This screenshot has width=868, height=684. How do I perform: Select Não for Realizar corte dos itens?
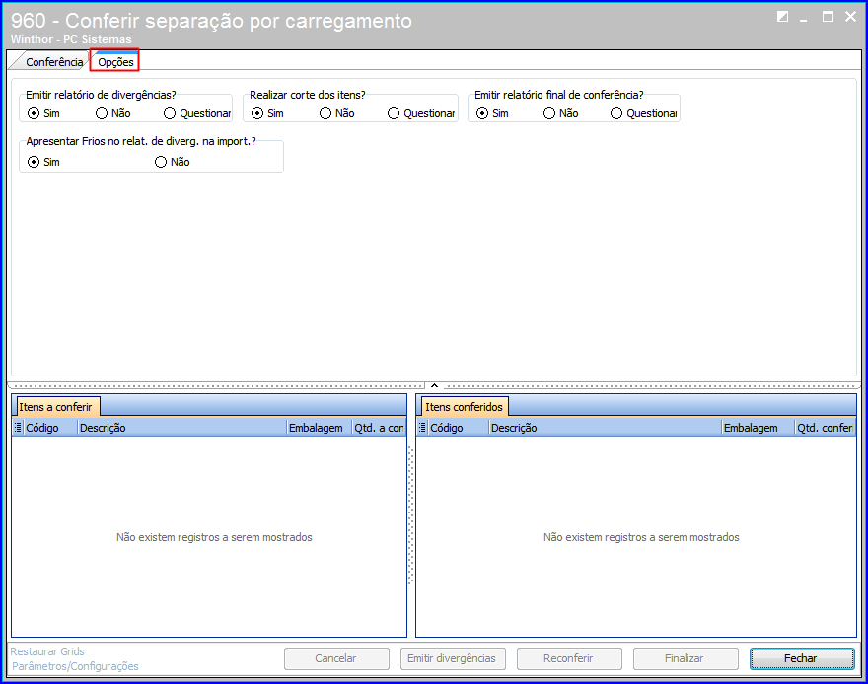(336, 113)
